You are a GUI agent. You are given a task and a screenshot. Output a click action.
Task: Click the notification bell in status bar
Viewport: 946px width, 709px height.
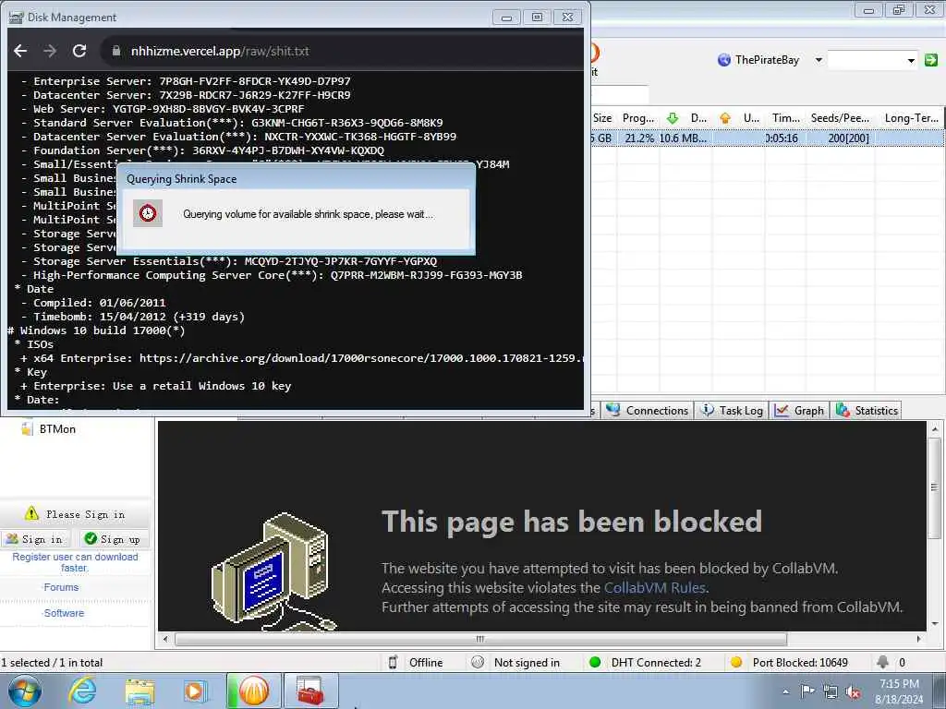[882, 662]
